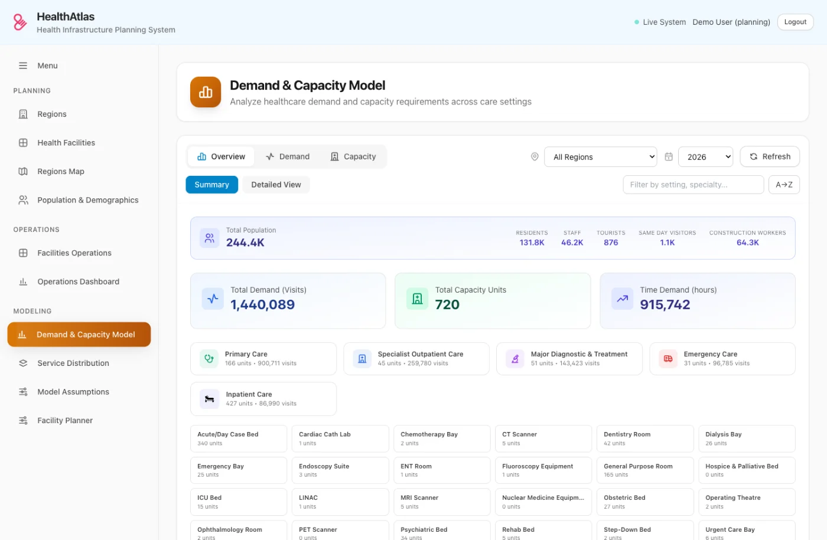Screen dimensions: 827x540
Task: Open Health Facilities page
Action: [x=79, y=143]
